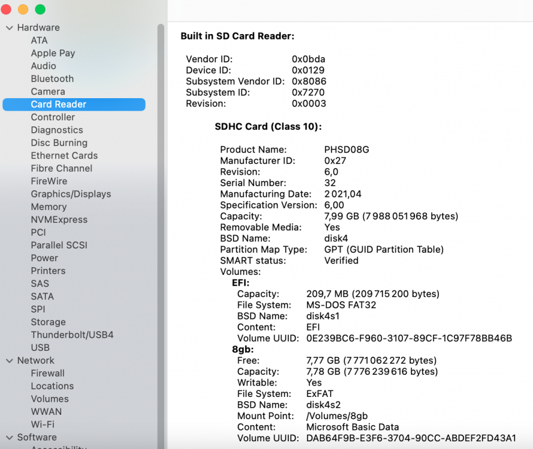
Task: Click BSD Name value disk4
Action: pyautogui.click(x=336, y=238)
